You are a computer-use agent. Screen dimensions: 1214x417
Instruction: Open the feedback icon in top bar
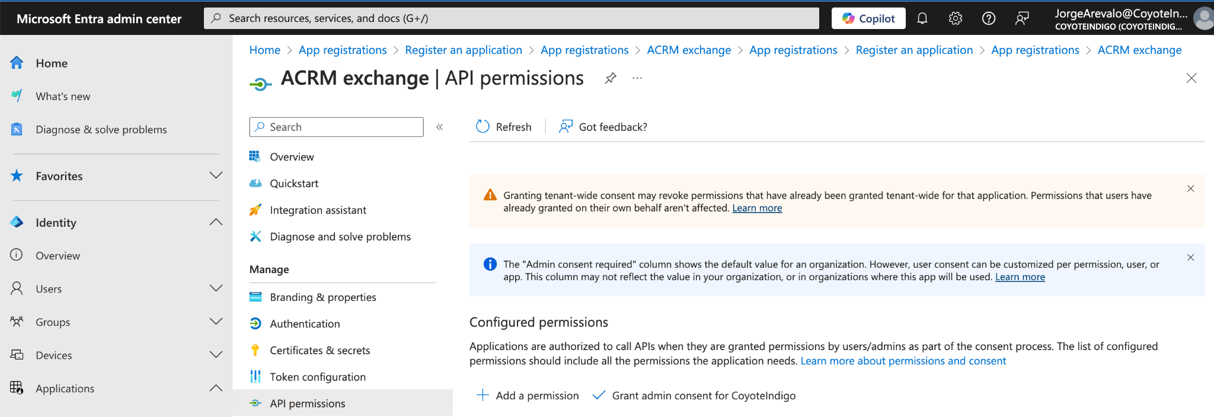[x=1021, y=18]
